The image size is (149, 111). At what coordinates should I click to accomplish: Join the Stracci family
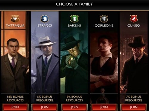[45, 107]
